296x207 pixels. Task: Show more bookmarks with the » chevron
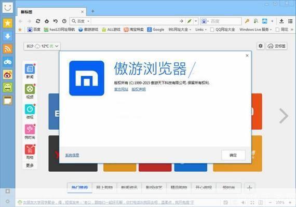point(292,30)
